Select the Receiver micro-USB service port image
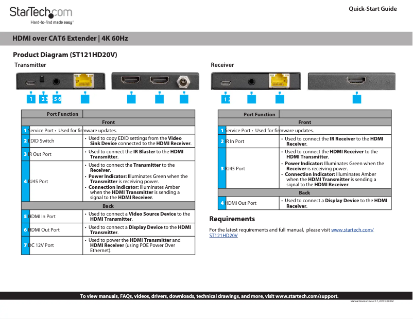Image resolution: width=413 pixels, height=319 pixels. pyautogui.click(x=226, y=82)
